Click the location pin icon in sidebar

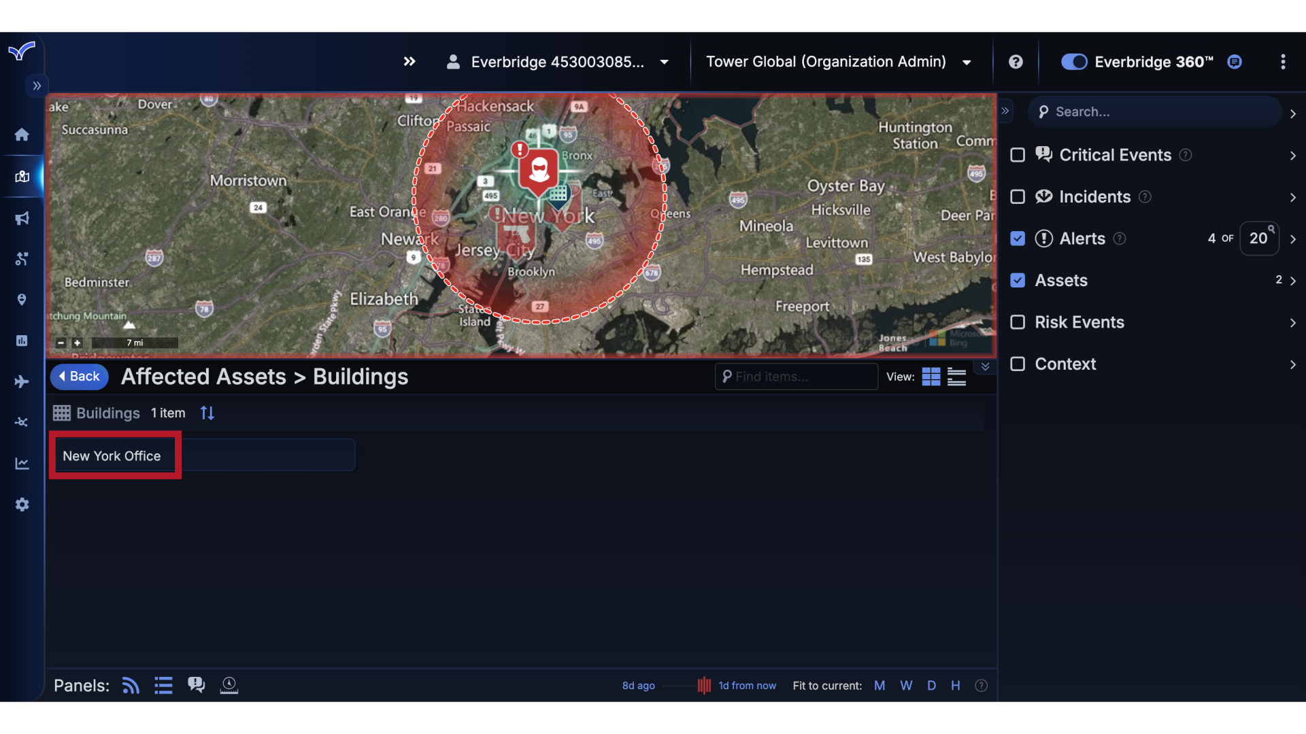click(x=22, y=300)
